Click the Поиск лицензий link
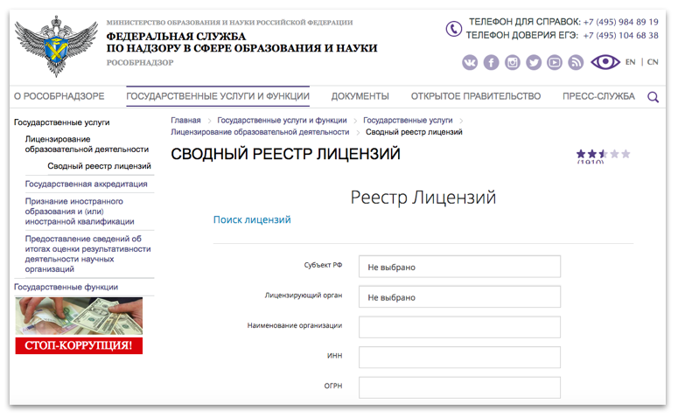Image resolution: width=678 pixels, height=417 pixels. tap(252, 219)
